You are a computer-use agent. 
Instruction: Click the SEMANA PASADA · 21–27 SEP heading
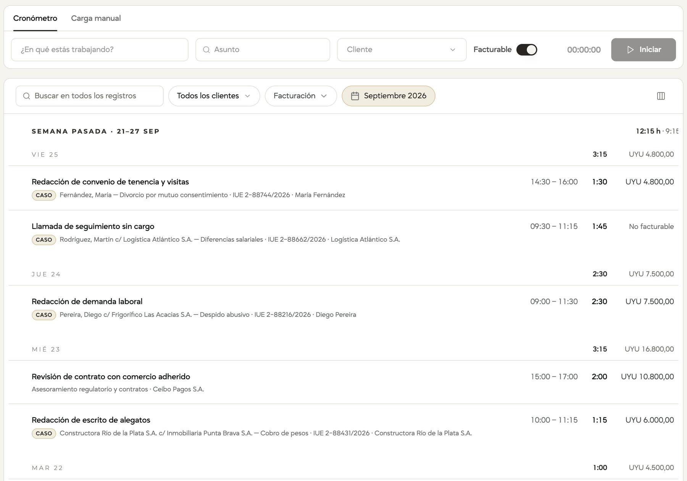[95, 131]
